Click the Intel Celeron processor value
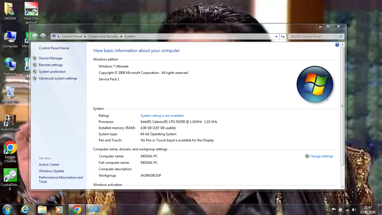The height and width of the screenshot is (215, 382). click(x=179, y=122)
